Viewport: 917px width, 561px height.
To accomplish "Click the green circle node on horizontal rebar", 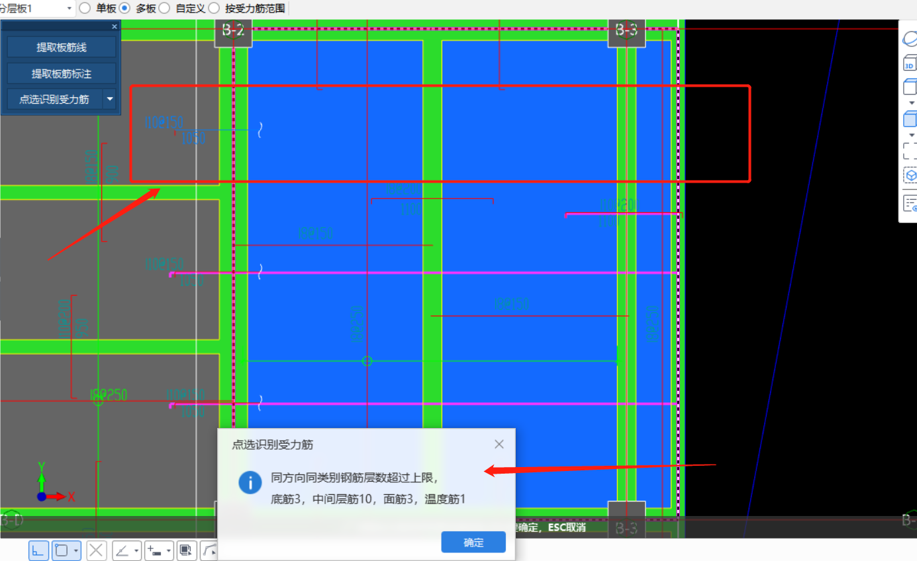I will point(367,361).
